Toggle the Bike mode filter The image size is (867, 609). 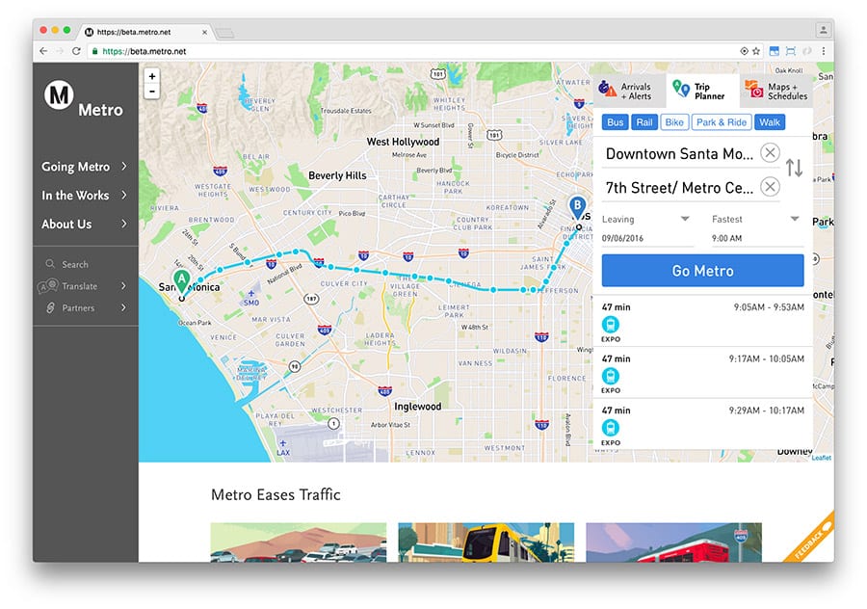coord(674,122)
